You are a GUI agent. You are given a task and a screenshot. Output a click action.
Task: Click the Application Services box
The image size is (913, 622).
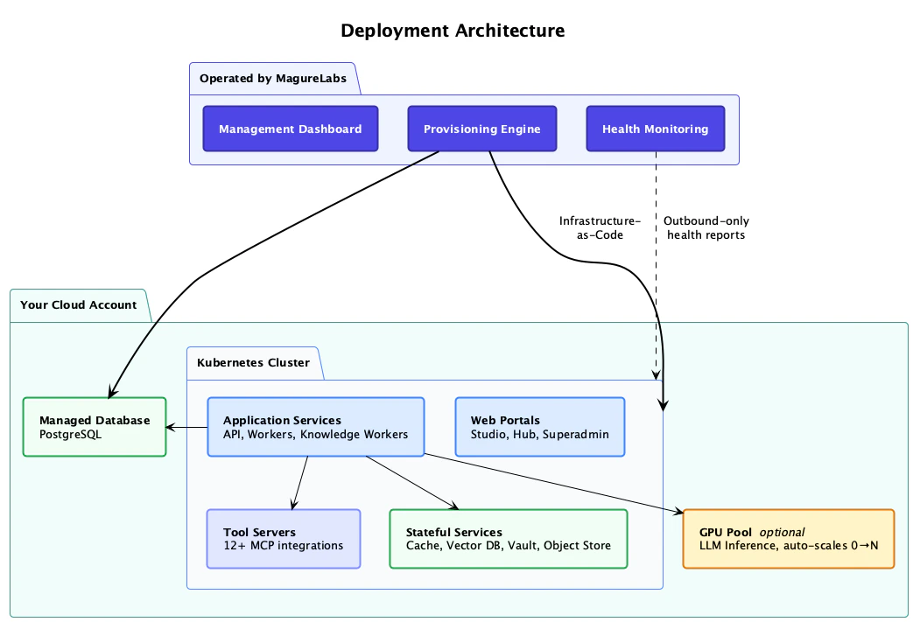tap(315, 427)
